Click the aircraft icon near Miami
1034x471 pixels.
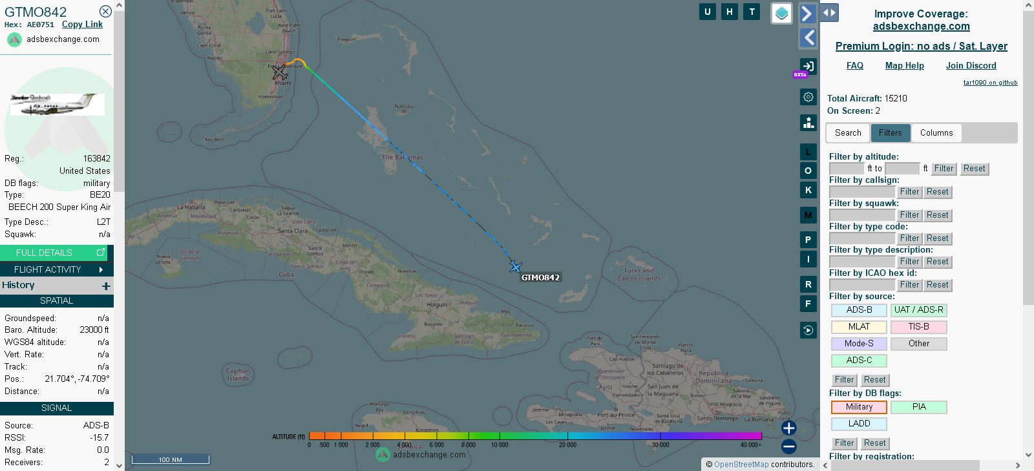pos(279,72)
